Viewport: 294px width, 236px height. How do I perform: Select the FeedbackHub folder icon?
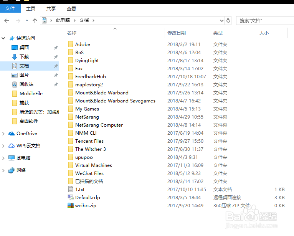click(71, 76)
